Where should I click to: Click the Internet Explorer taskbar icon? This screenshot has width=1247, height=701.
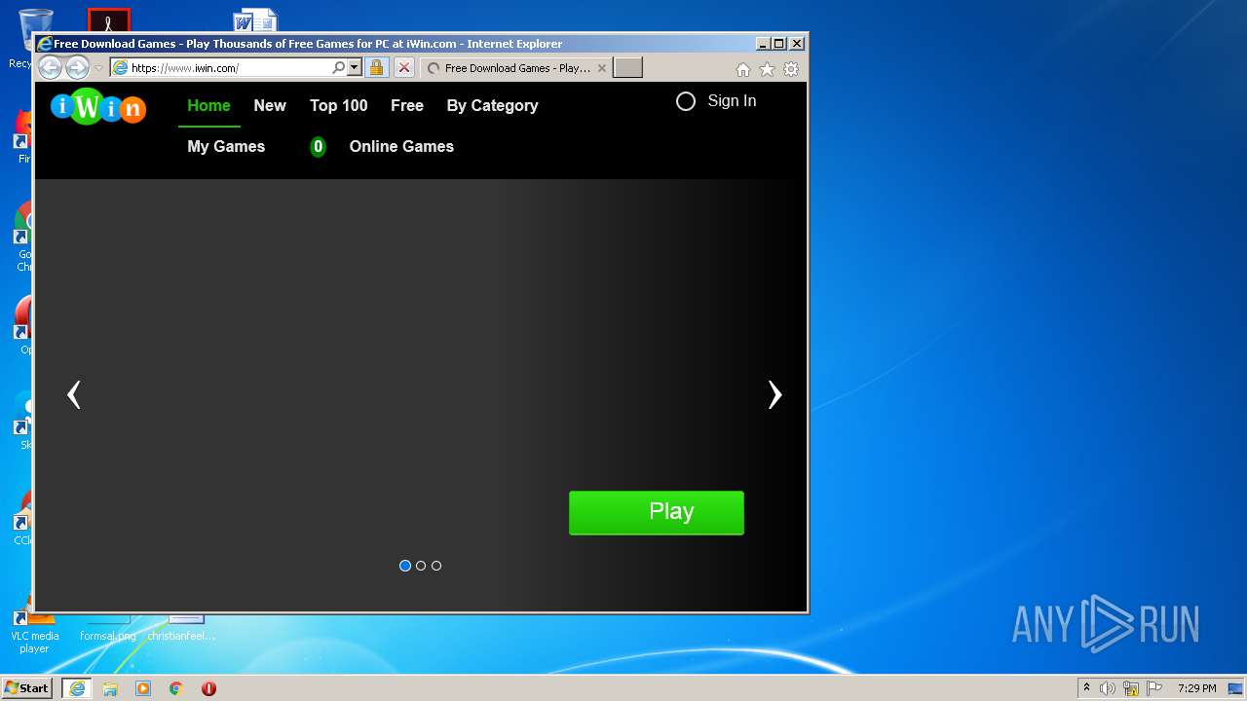[76, 688]
